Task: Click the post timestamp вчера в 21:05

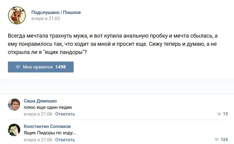Action: pyautogui.click(x=46, y=18)
